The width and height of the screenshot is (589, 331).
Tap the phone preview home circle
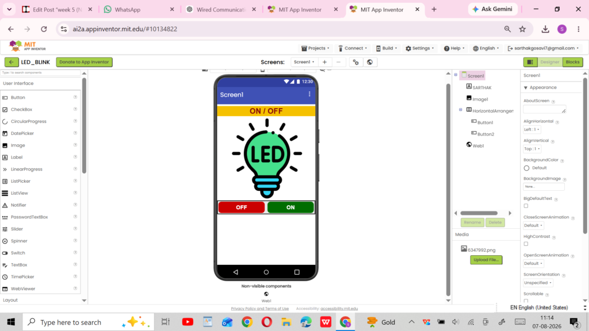click(x=266, y=272)
